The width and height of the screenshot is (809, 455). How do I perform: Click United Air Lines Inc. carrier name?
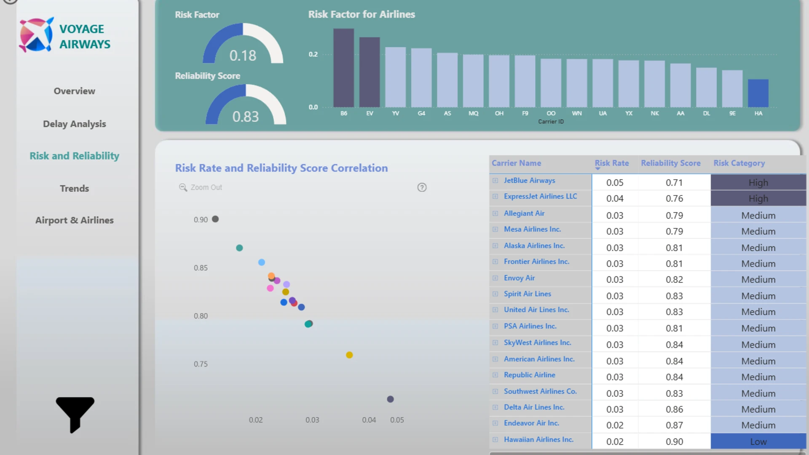536,310
